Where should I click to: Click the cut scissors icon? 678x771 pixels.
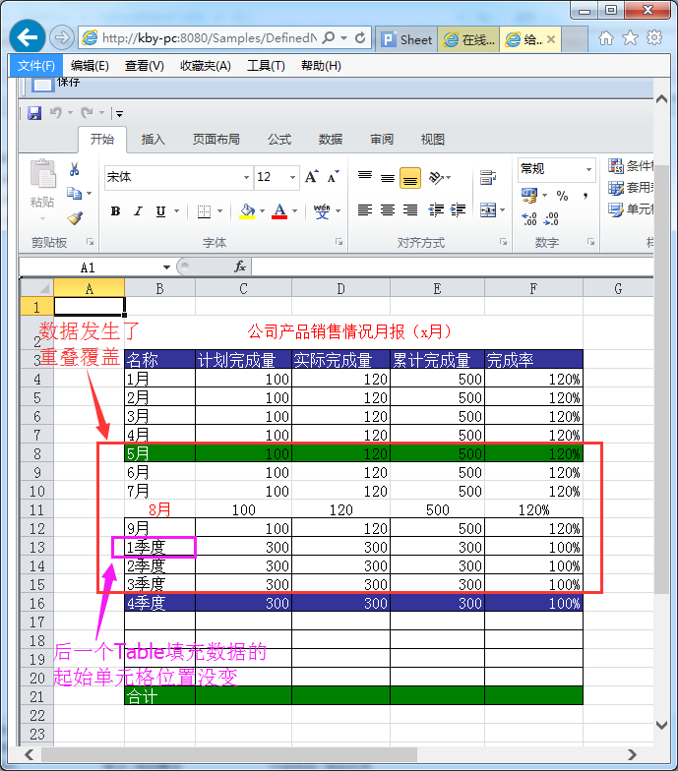74,169
